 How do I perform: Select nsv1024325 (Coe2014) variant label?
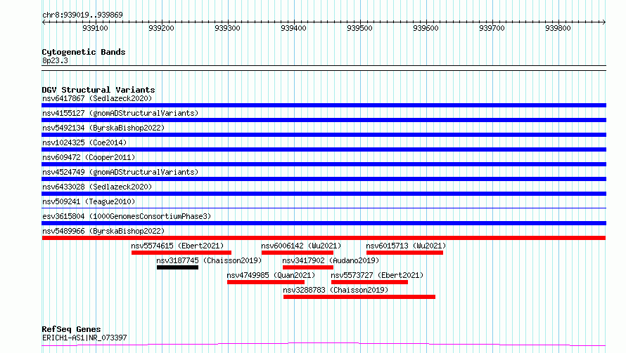(84, 142)
